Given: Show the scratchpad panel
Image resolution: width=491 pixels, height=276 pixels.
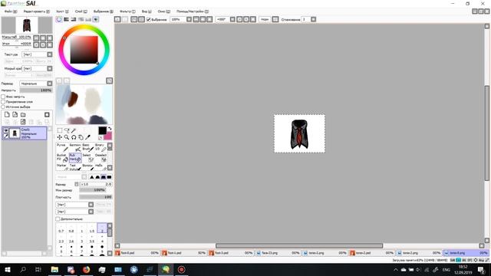Looking at the screenshot, I should (x=96, y=19).
